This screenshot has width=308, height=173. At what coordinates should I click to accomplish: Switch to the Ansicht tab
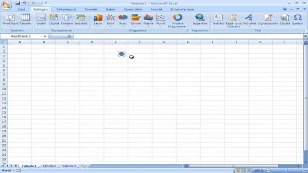[x=156, y=9]
